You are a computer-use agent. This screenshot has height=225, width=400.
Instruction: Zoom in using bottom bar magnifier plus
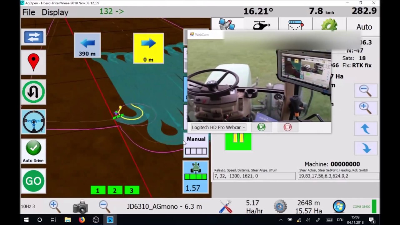(55, 206)
